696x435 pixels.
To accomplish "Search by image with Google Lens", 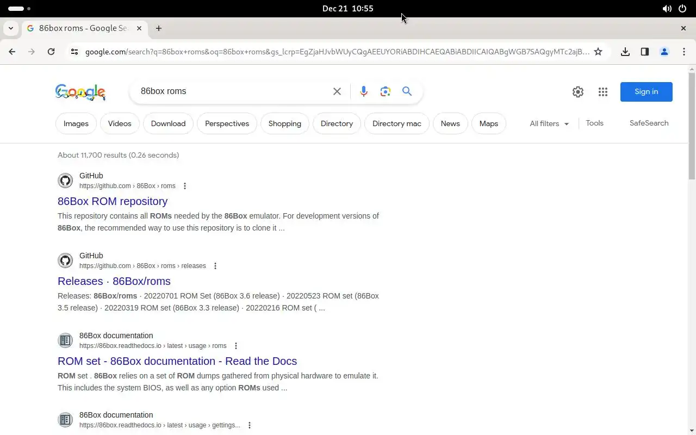I will pyautogui.click(x=386, y=91).
